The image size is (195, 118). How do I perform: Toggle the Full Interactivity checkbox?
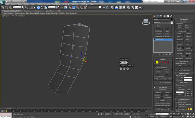coord(179,70)
